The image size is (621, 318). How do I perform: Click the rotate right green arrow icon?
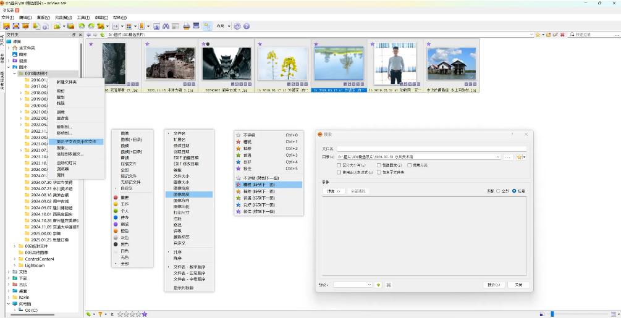[x=91, y=26]
